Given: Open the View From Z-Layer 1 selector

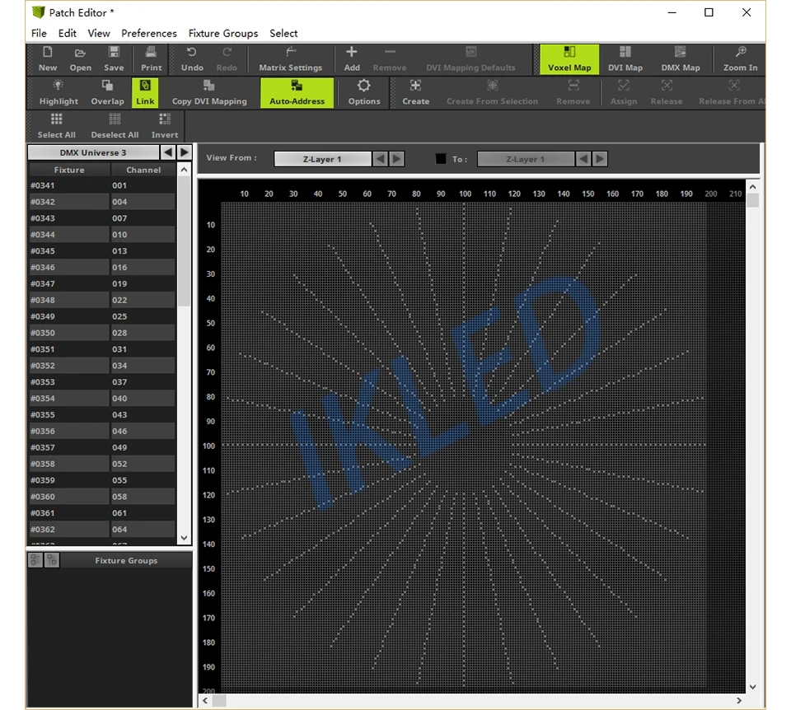Looking at the screenshot, I should (322, 159).
